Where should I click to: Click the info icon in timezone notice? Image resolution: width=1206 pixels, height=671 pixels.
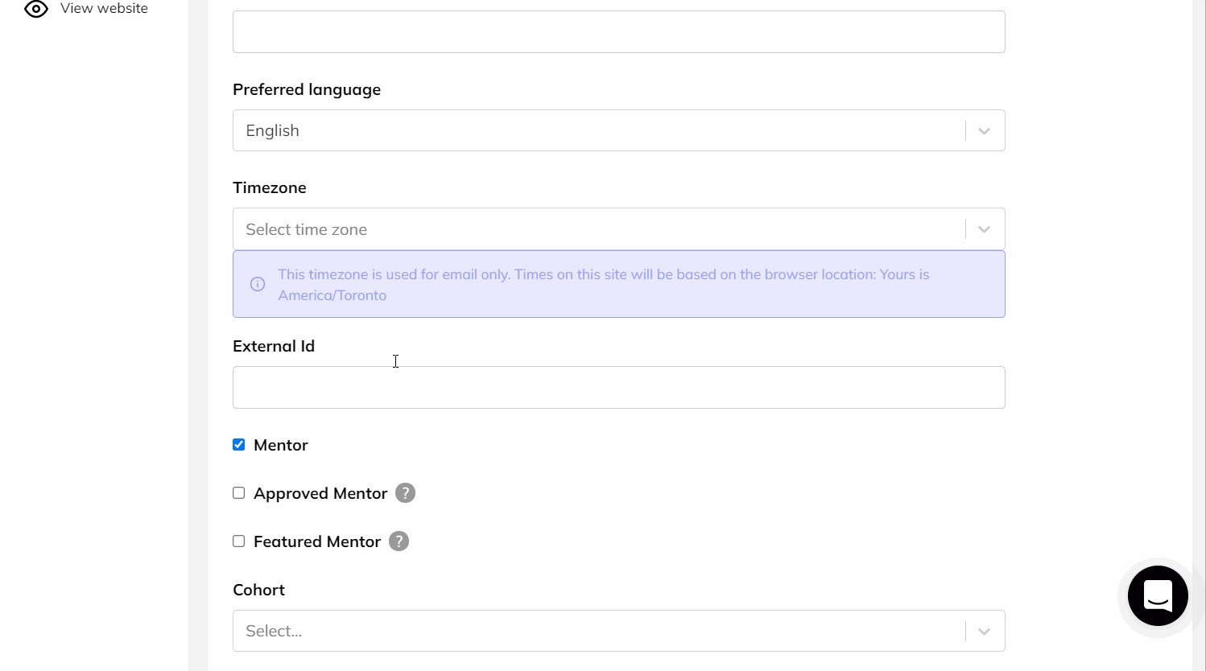(258, 284)
